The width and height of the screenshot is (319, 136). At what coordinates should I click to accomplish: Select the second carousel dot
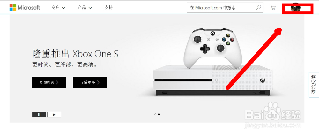[x=159, y=114]
